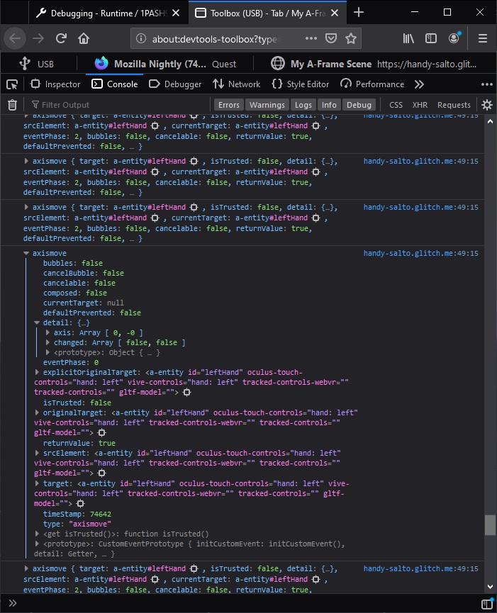Viewport: 497px width, 613px height.
Task: Switch to the Debugger panel
Action: tap(175, 84)
